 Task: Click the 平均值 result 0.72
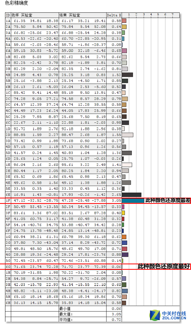116,320
